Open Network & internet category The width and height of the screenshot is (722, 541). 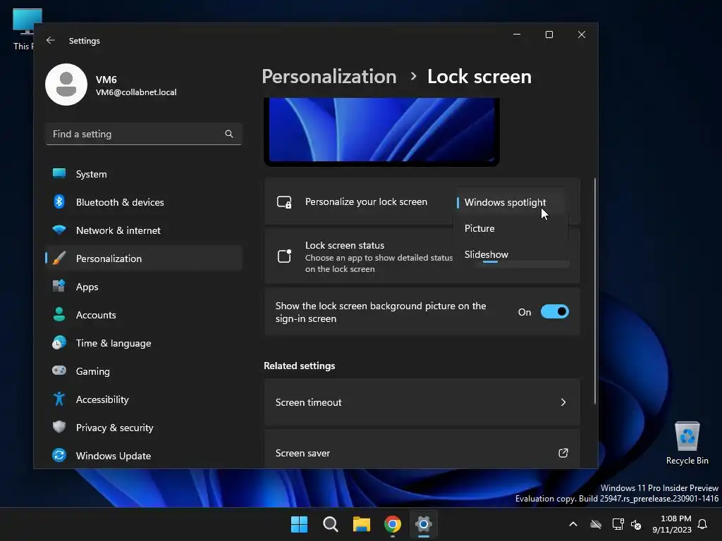(x=144, y=230)
